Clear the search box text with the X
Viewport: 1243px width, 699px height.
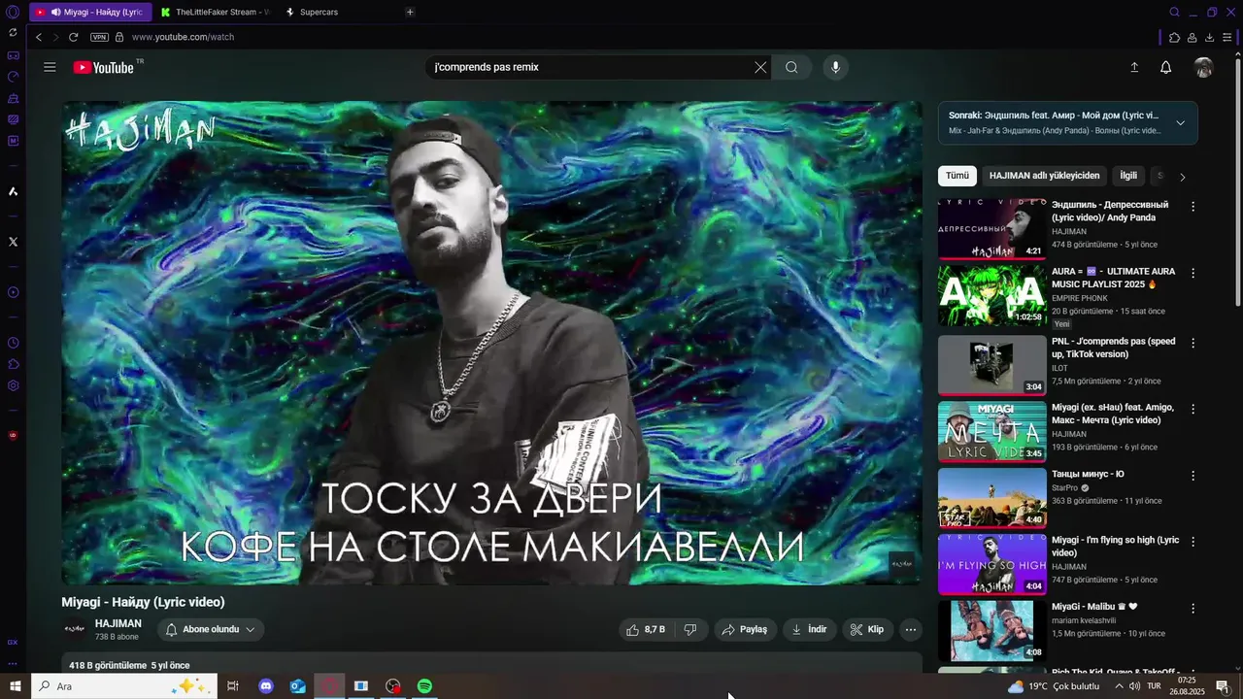coord(760,67)
